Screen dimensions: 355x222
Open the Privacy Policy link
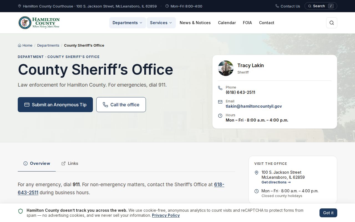(166, 215)
